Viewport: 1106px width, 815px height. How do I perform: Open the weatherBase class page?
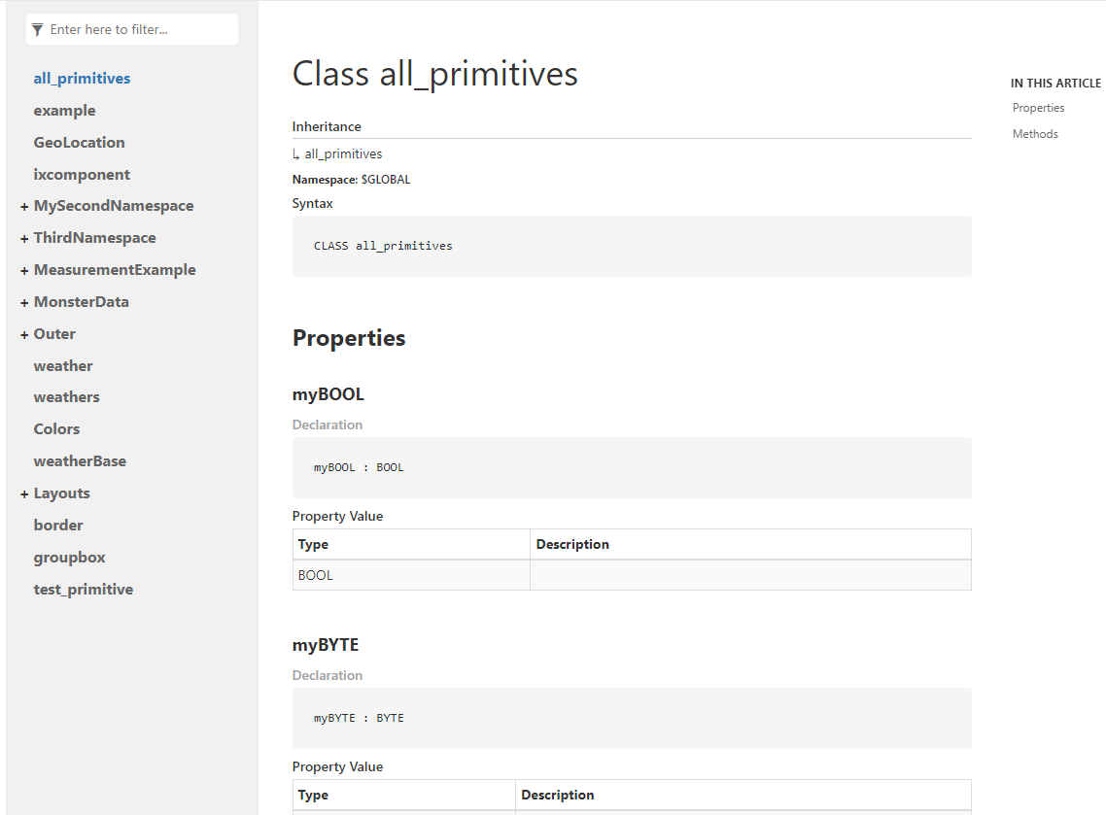pos(80,459)
